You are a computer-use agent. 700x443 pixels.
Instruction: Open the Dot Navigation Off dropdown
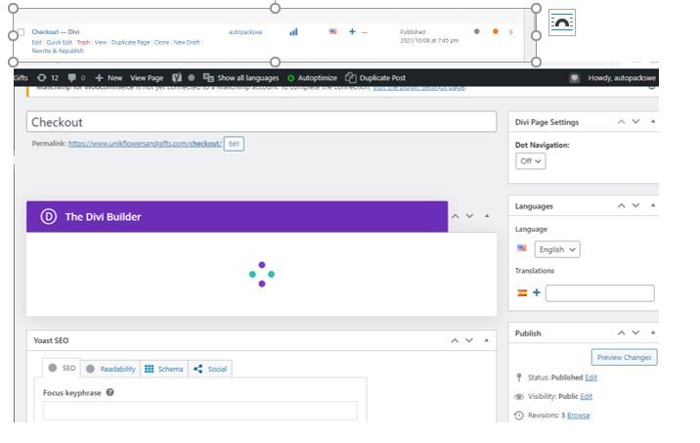pyautogui.click(x=530, y=161)
